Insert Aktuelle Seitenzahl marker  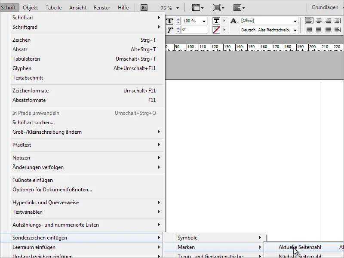tap(304, 247)
